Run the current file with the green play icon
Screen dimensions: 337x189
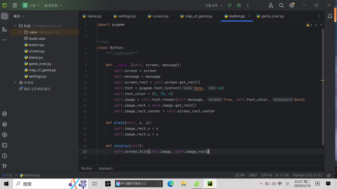pyautogui.click(x=230, y=5)
